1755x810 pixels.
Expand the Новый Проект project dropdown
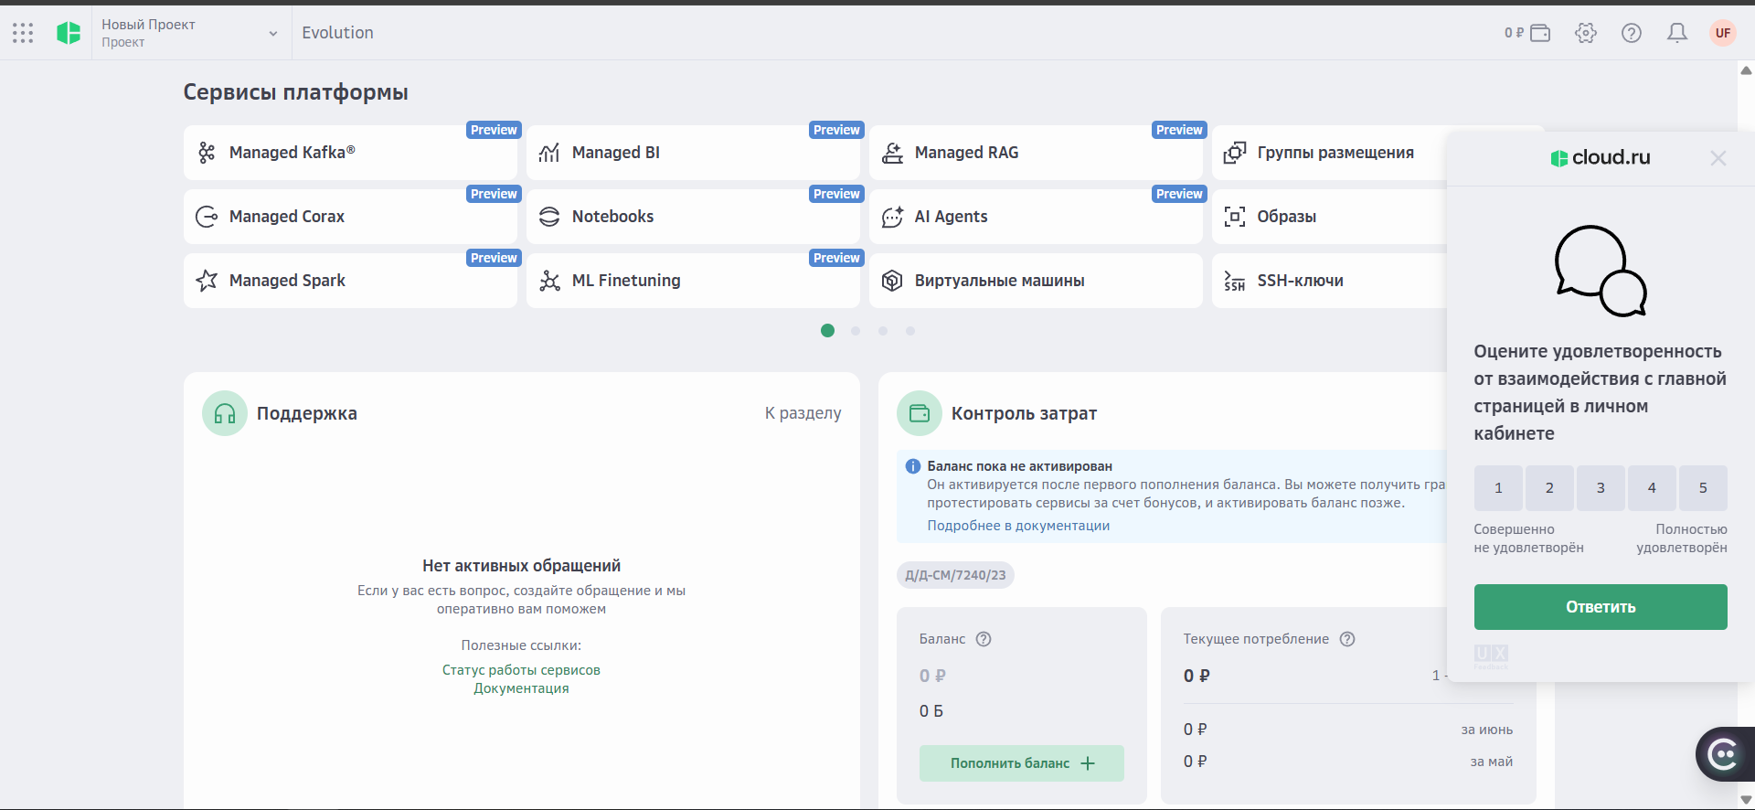point(272,34)
